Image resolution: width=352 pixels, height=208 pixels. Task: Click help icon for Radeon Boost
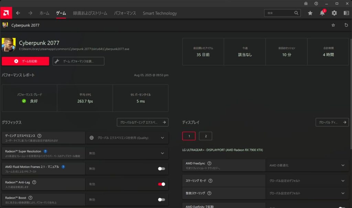coord(30,198)
